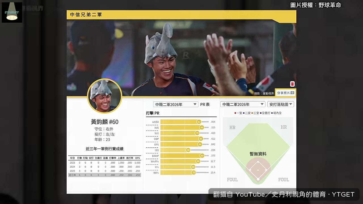Open the 中職二軍2026年 dropdown beside PR 表
This screenshot has width=363, height=204.
[x=176, y=104]
